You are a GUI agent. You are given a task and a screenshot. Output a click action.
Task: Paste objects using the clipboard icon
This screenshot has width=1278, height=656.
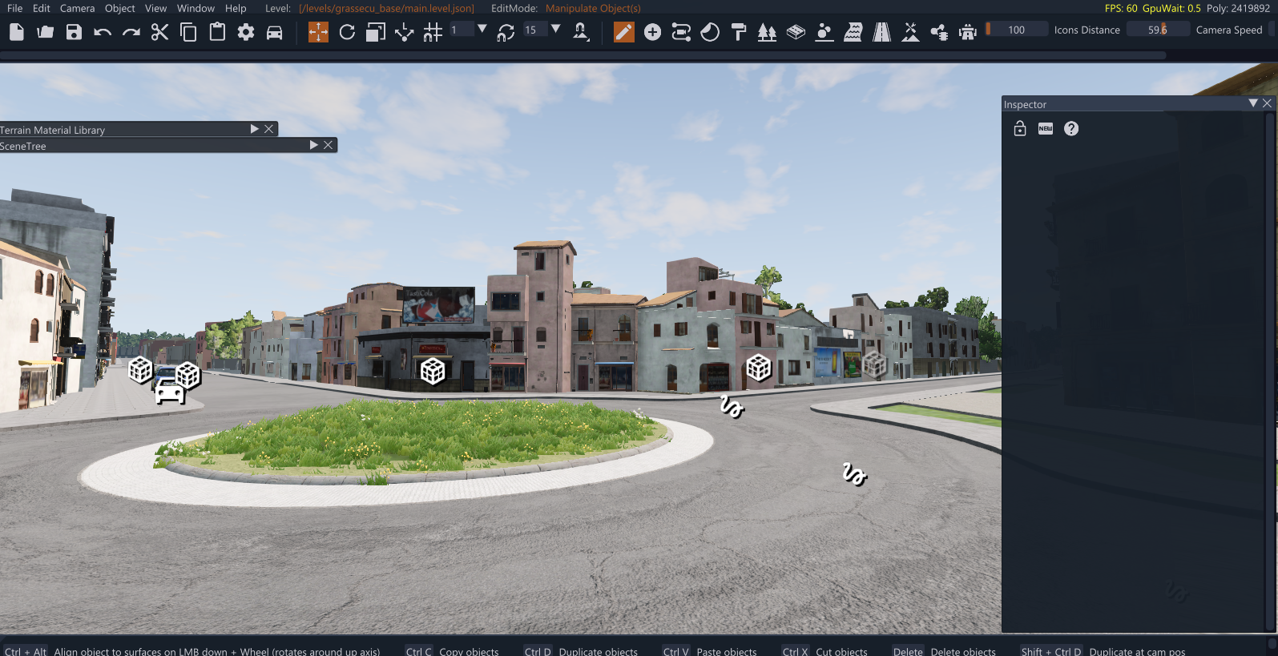tap(217, 32)
